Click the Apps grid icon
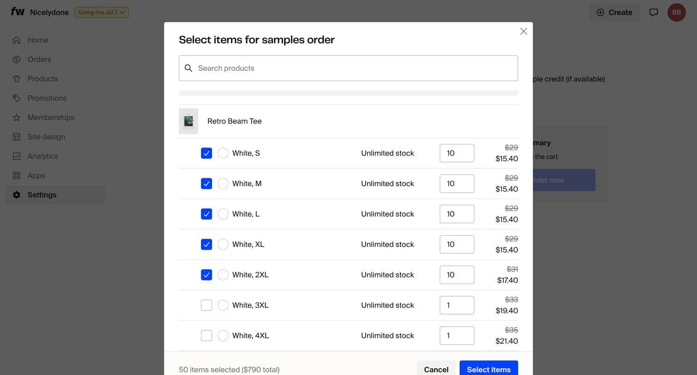 click(x=17, y=176)
